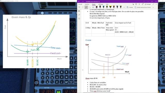Open the Affichage tab
The image size is (165, 93).
coord(101,4)
